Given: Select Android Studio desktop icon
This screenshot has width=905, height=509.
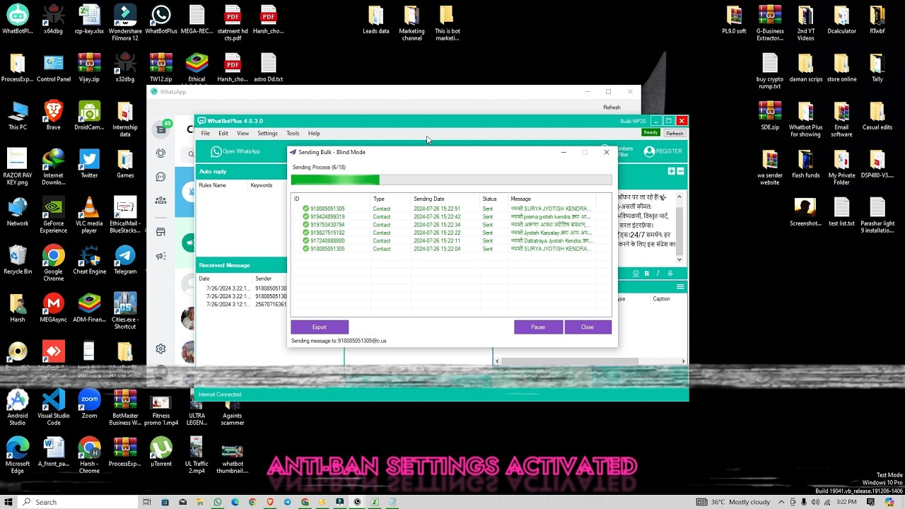Looking at the screenshot, I should (x=18, y=407).
